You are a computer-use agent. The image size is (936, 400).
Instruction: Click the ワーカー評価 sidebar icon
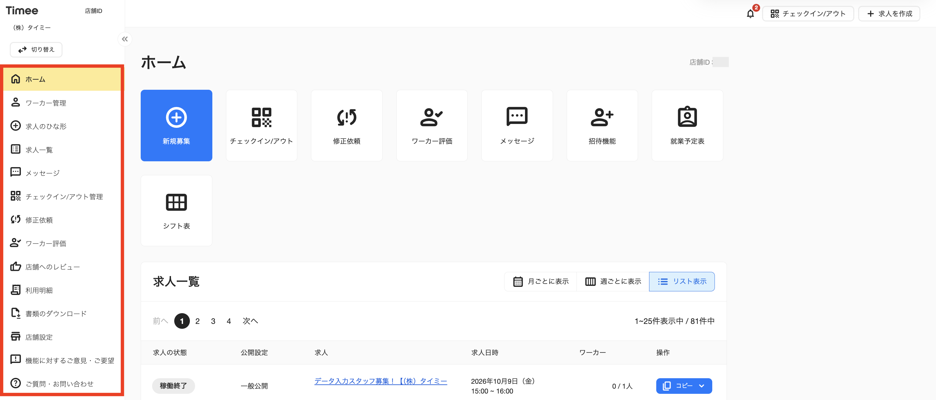(15, 243)
